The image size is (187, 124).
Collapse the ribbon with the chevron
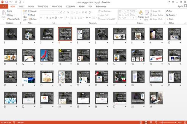click(185, 23)
